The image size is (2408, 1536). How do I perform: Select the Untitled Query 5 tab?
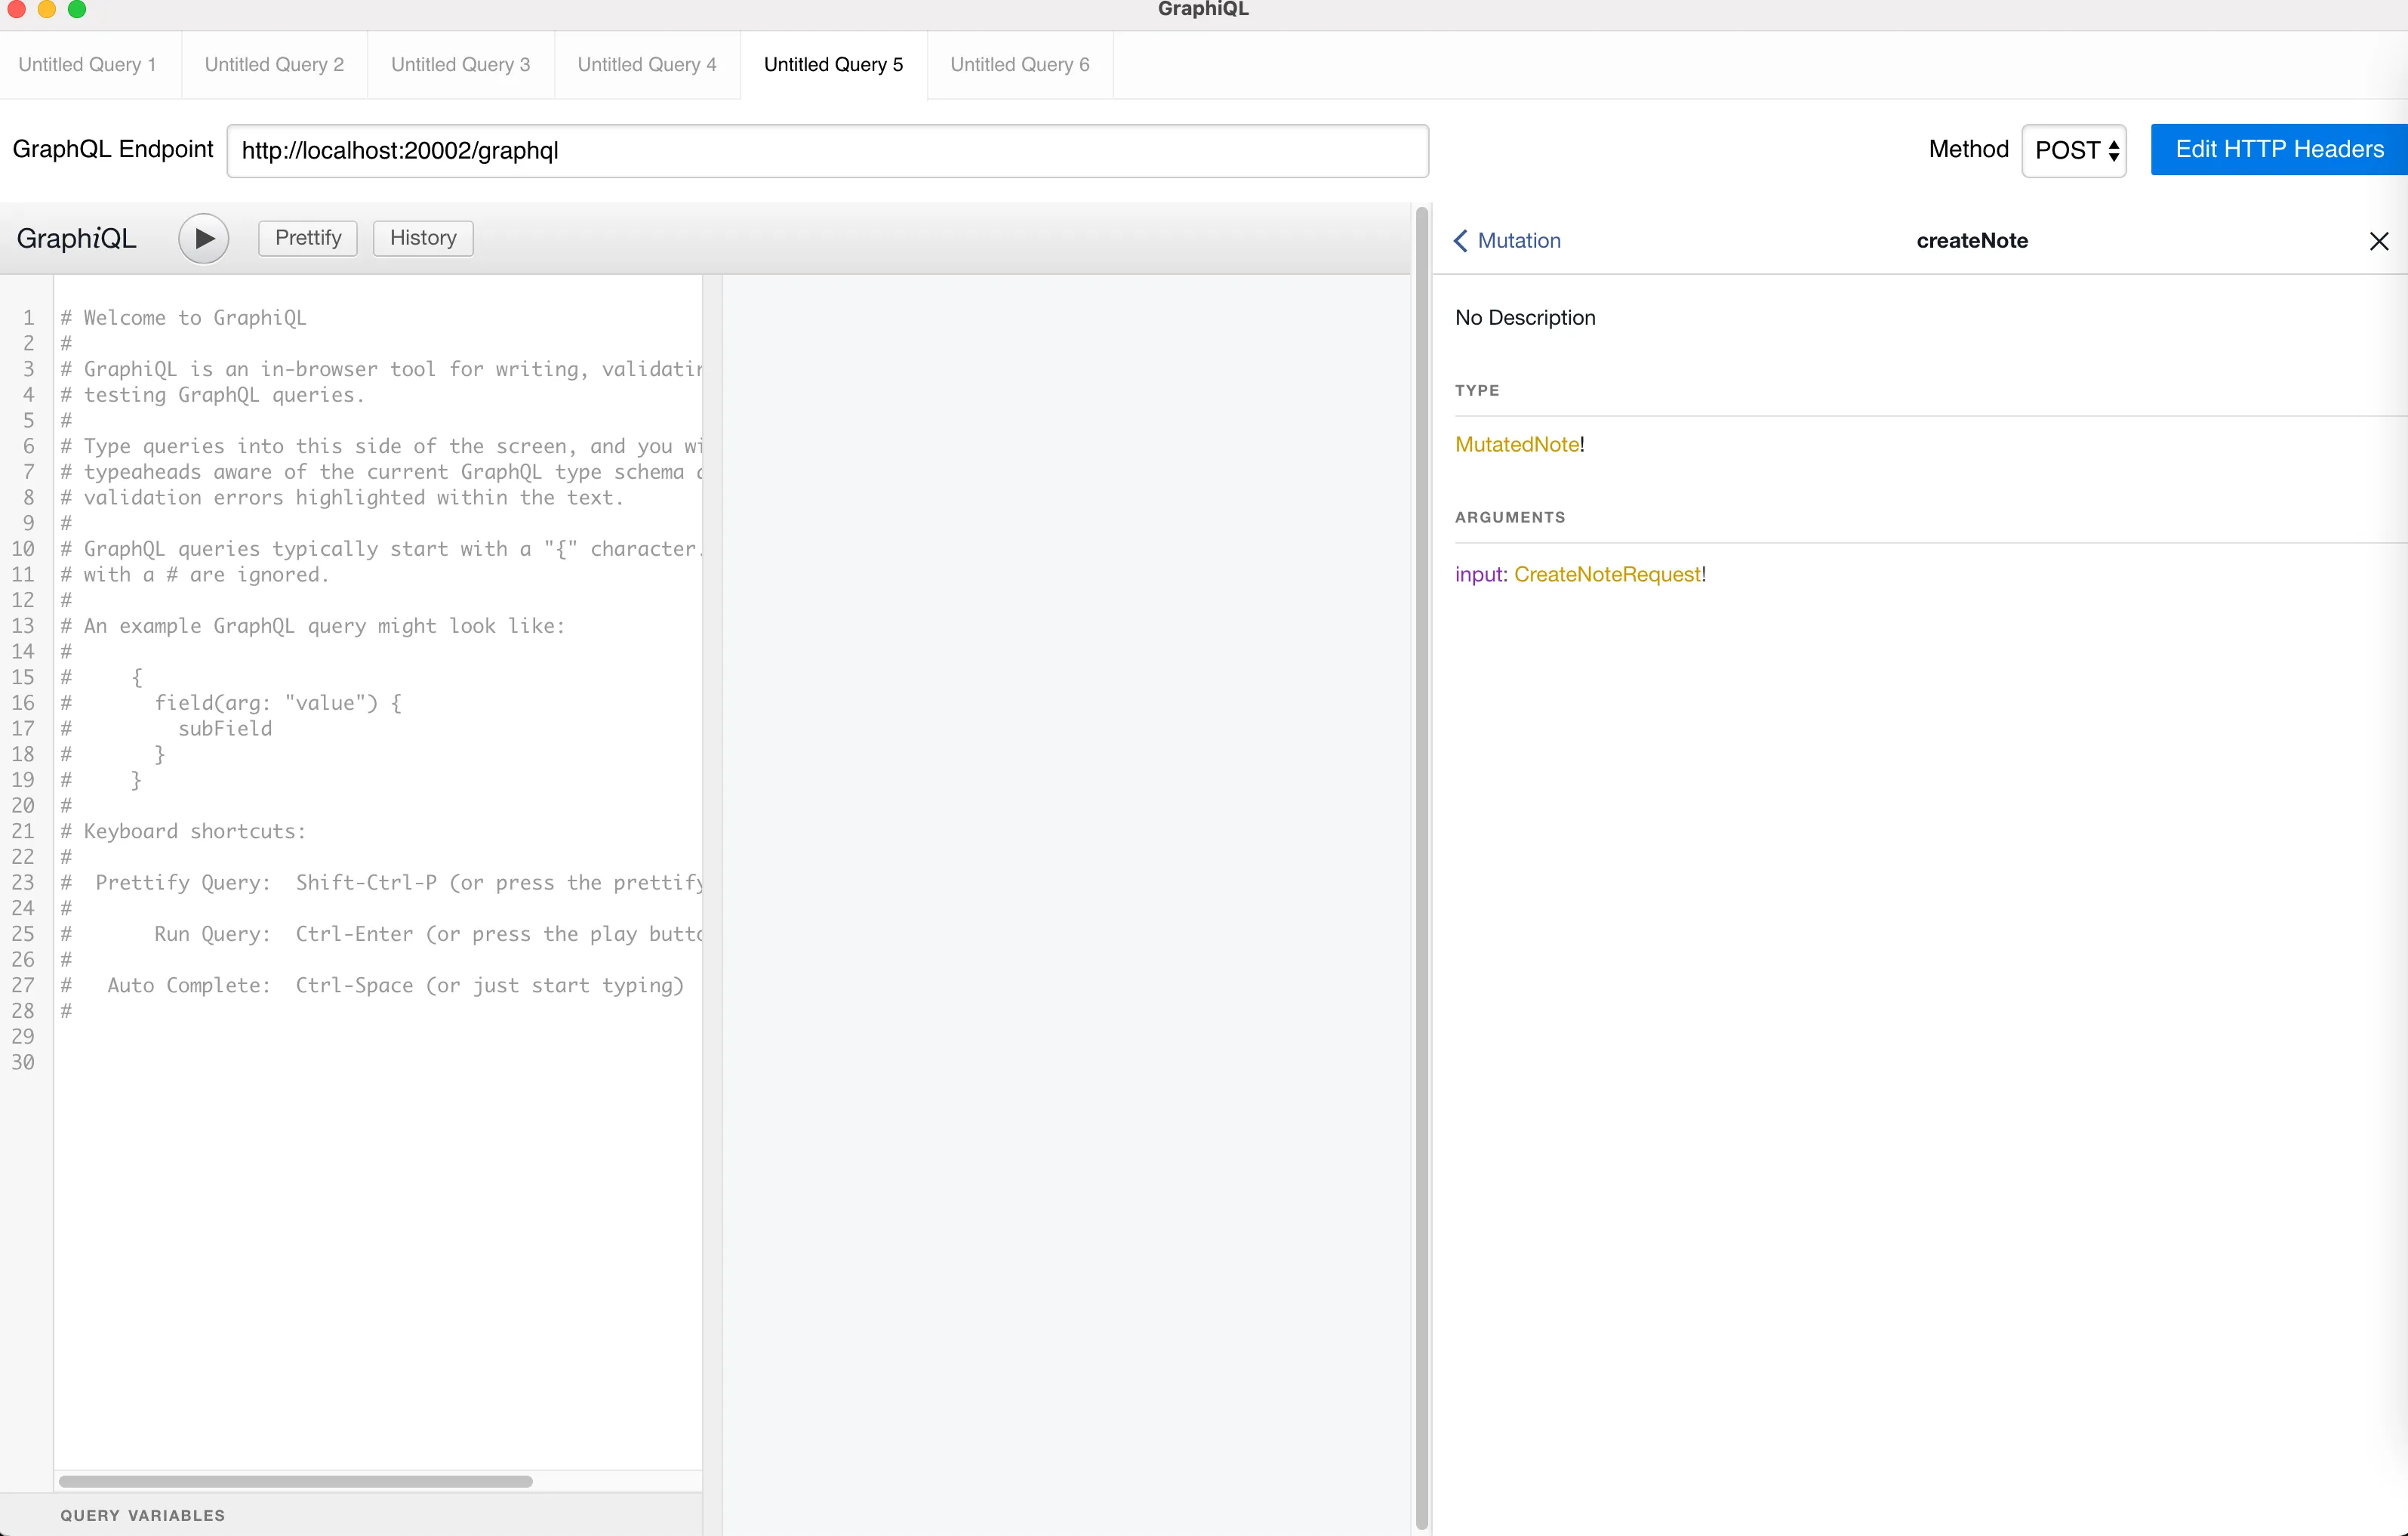click(x=833, y=65)
